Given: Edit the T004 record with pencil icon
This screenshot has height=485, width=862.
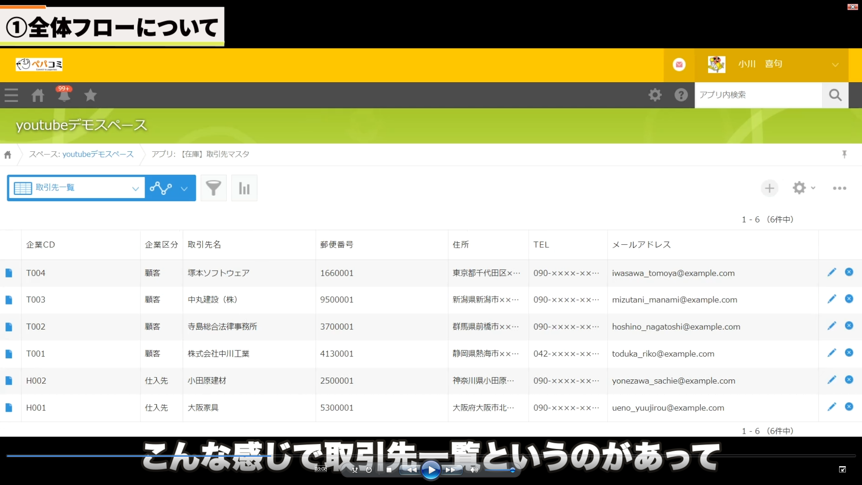Looking at the screenshot, I should (x=831, y=272).
